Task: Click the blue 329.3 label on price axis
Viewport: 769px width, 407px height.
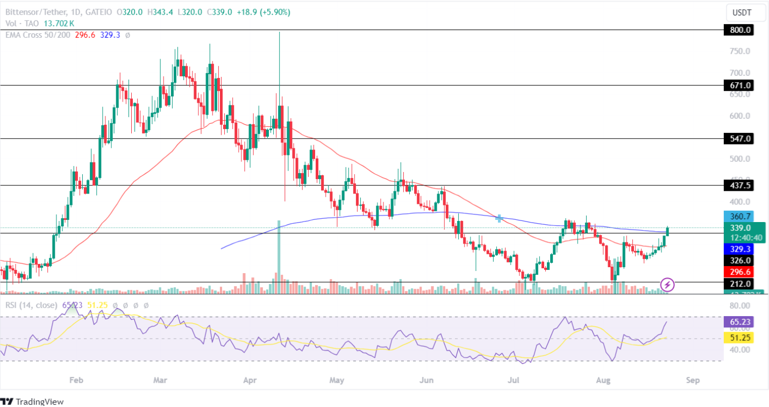Action: point(738,249)
